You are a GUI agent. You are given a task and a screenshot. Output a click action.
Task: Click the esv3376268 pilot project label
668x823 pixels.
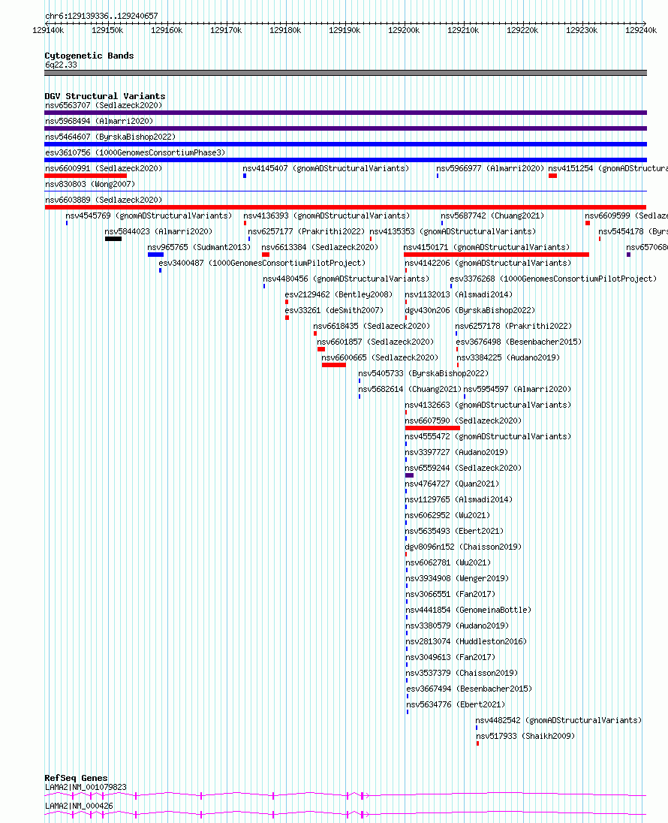coord(553,279)
